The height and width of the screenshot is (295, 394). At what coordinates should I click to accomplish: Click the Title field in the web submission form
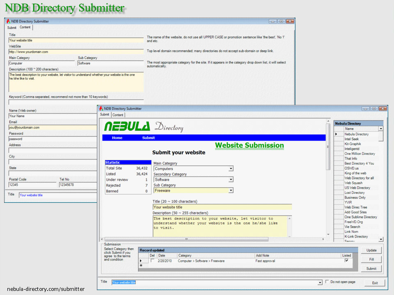pos(222,207)
